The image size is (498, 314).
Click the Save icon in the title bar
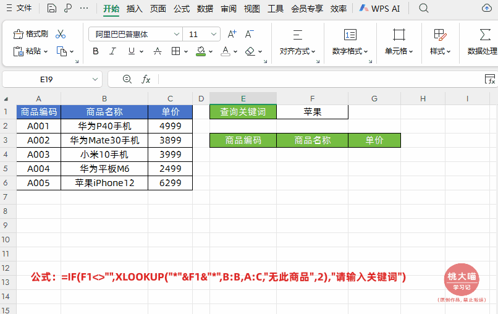click(x=51, y=8)
